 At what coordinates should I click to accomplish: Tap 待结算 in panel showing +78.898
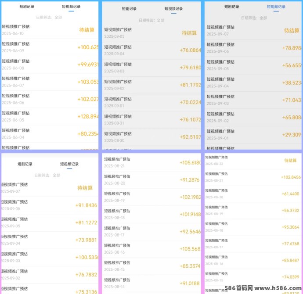tap(292, 31)
